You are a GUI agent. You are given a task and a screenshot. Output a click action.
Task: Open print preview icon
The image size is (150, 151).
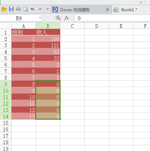[26, 9]
